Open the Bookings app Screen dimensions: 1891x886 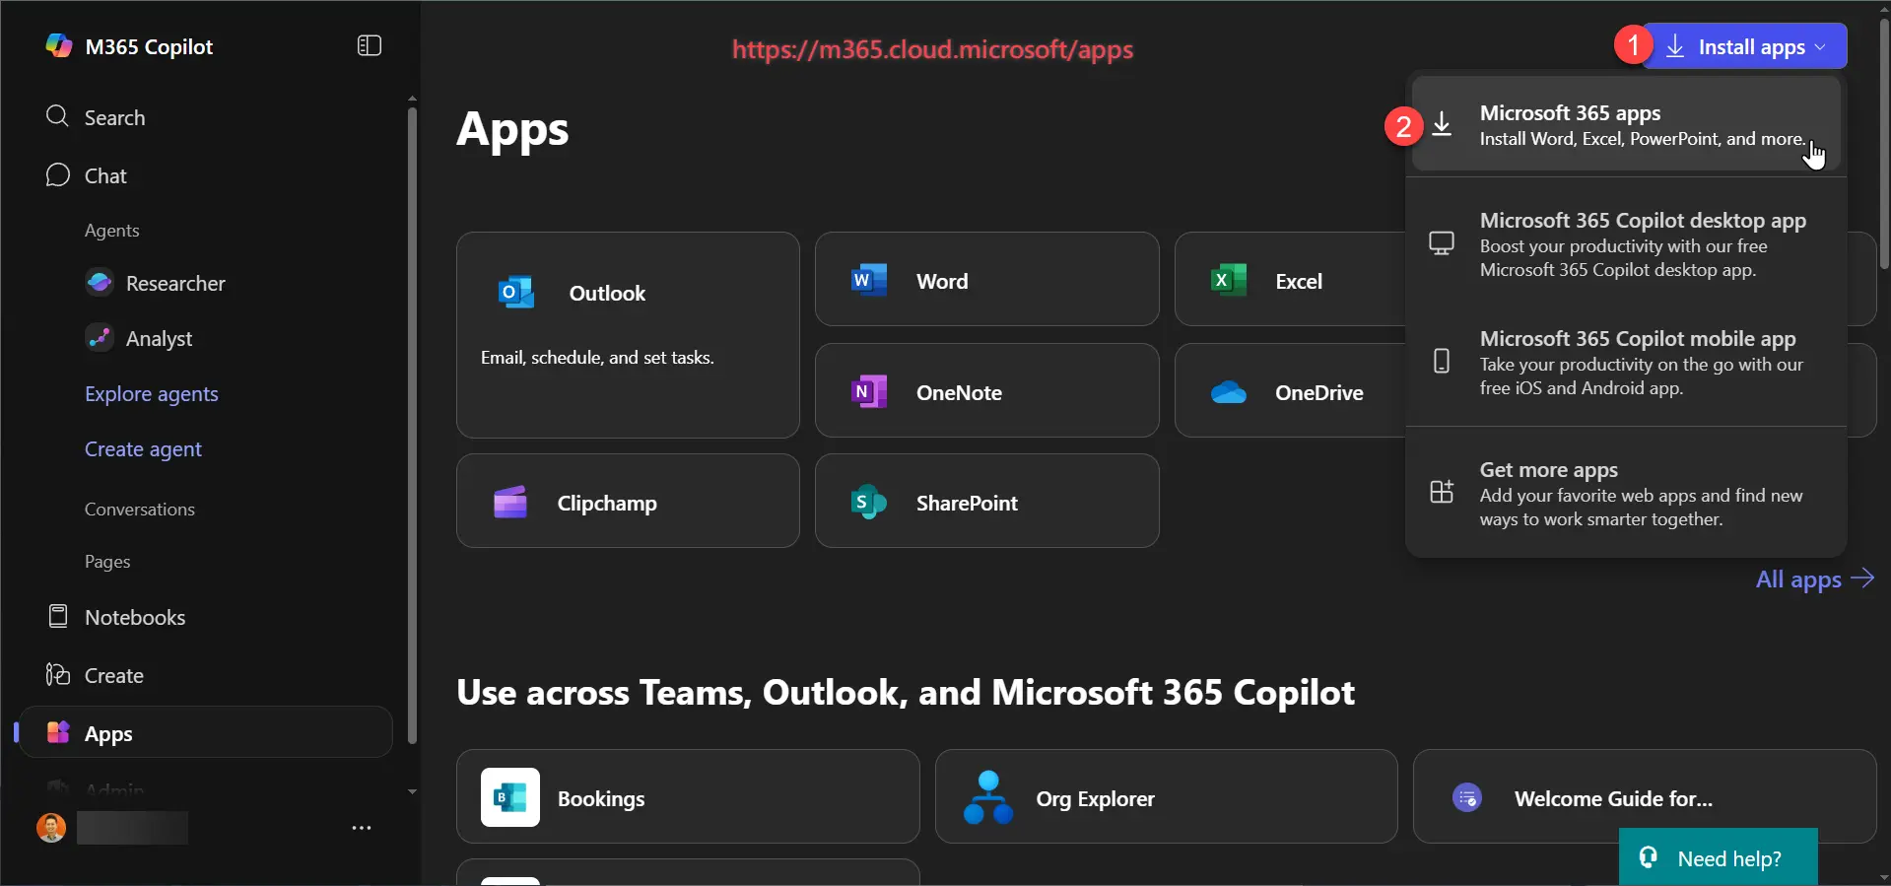[x=687, y=797]
